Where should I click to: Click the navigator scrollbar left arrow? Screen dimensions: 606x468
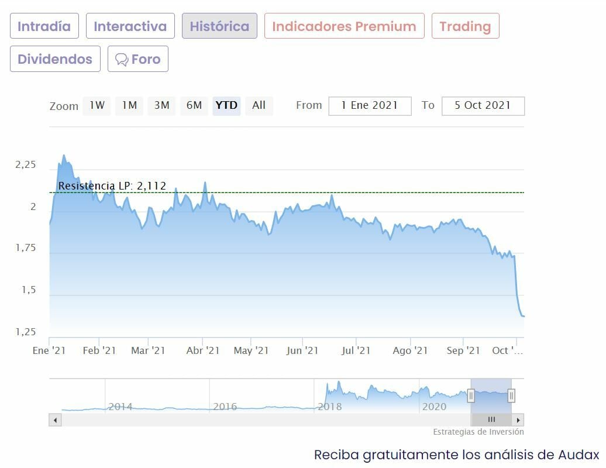(x=55, y=420)
